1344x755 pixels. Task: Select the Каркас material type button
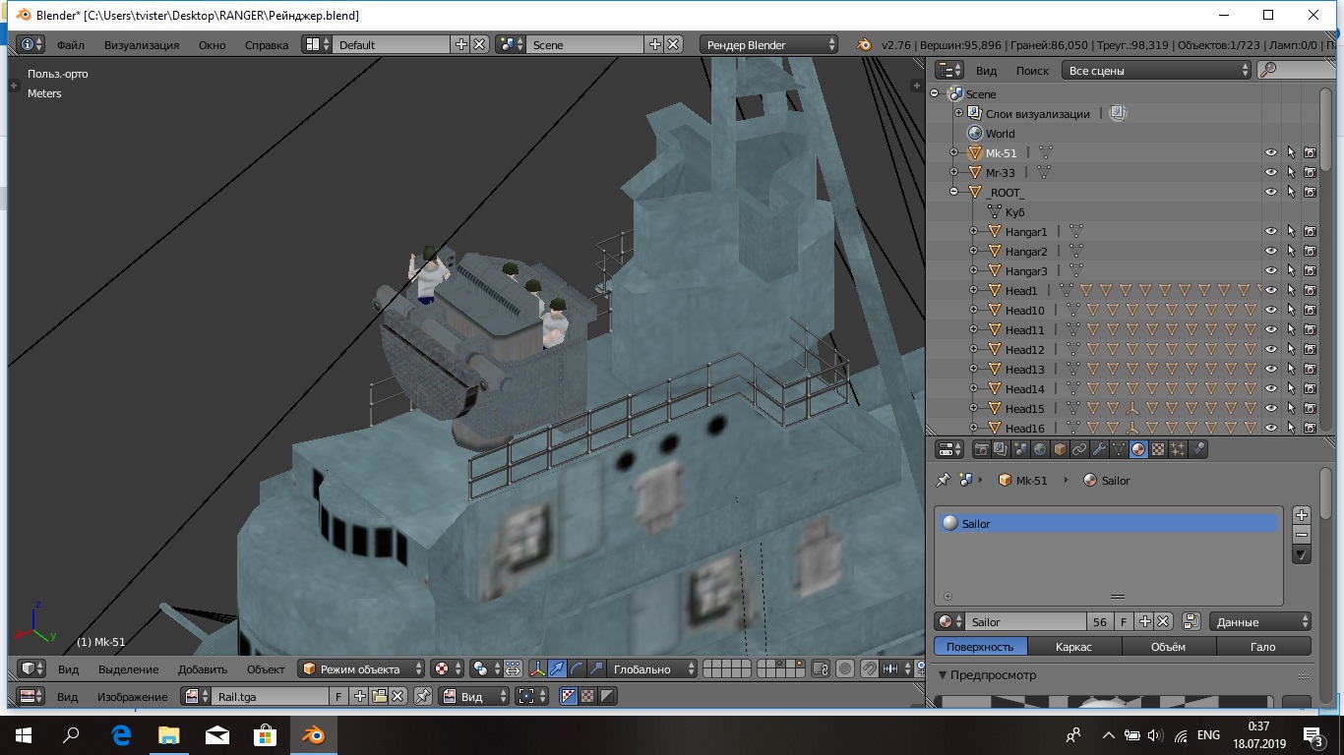click(1073, 647)
